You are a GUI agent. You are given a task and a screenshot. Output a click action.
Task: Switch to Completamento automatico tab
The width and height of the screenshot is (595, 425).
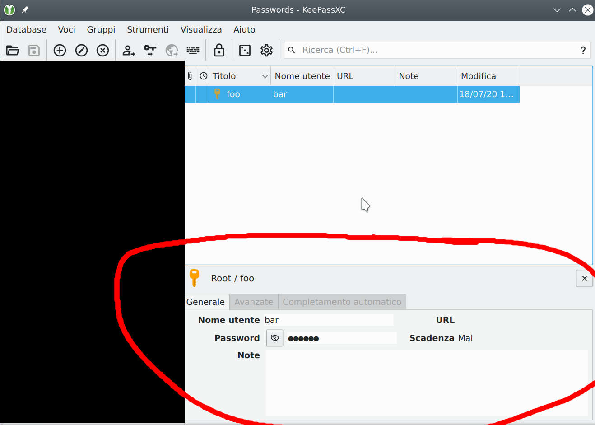[342, 302]
